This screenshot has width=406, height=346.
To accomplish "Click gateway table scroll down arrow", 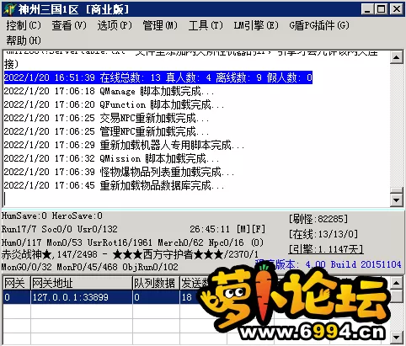I will [x=397, y=337].
